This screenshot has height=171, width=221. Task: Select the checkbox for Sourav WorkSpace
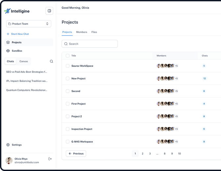[x=68, y=66]
